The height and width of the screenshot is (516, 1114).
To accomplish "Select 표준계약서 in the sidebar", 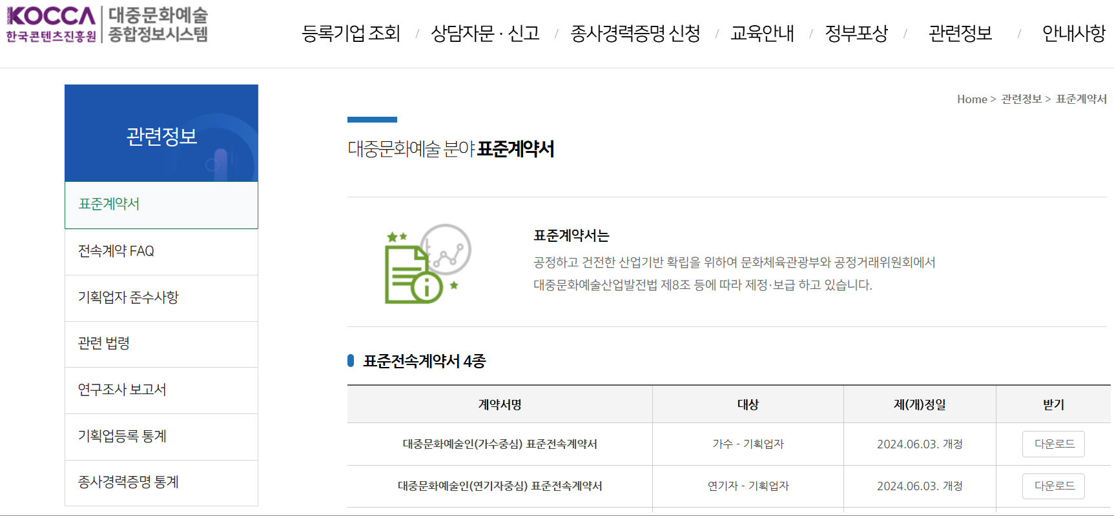I will click(x=161, y=205).
